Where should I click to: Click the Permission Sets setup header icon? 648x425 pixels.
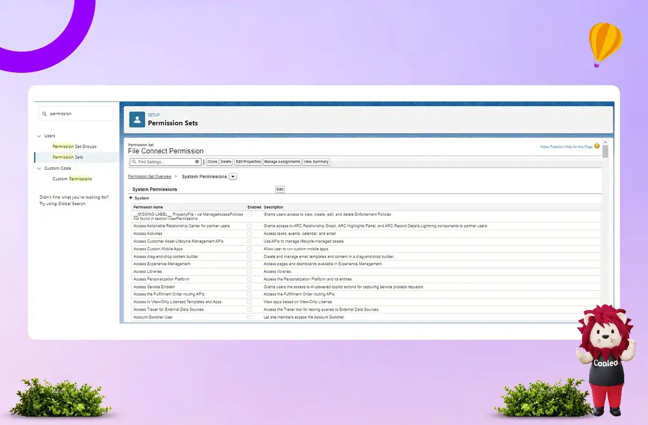coord(137,119)
